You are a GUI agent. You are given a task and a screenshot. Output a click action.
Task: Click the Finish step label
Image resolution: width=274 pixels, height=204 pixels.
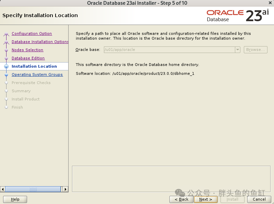(x=17, y=107)
